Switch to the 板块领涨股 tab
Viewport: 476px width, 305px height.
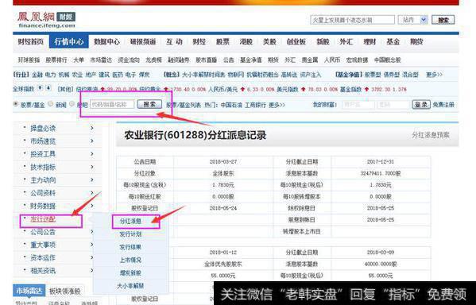pyautogui.click(x=64, y=291)
